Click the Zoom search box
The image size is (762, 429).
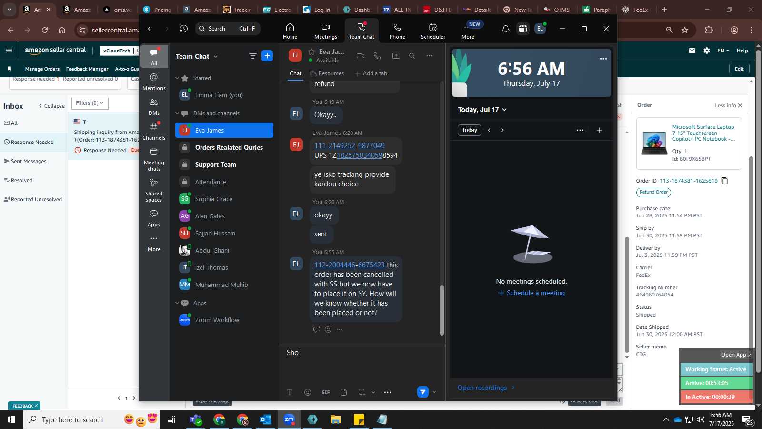pos(228,29)
